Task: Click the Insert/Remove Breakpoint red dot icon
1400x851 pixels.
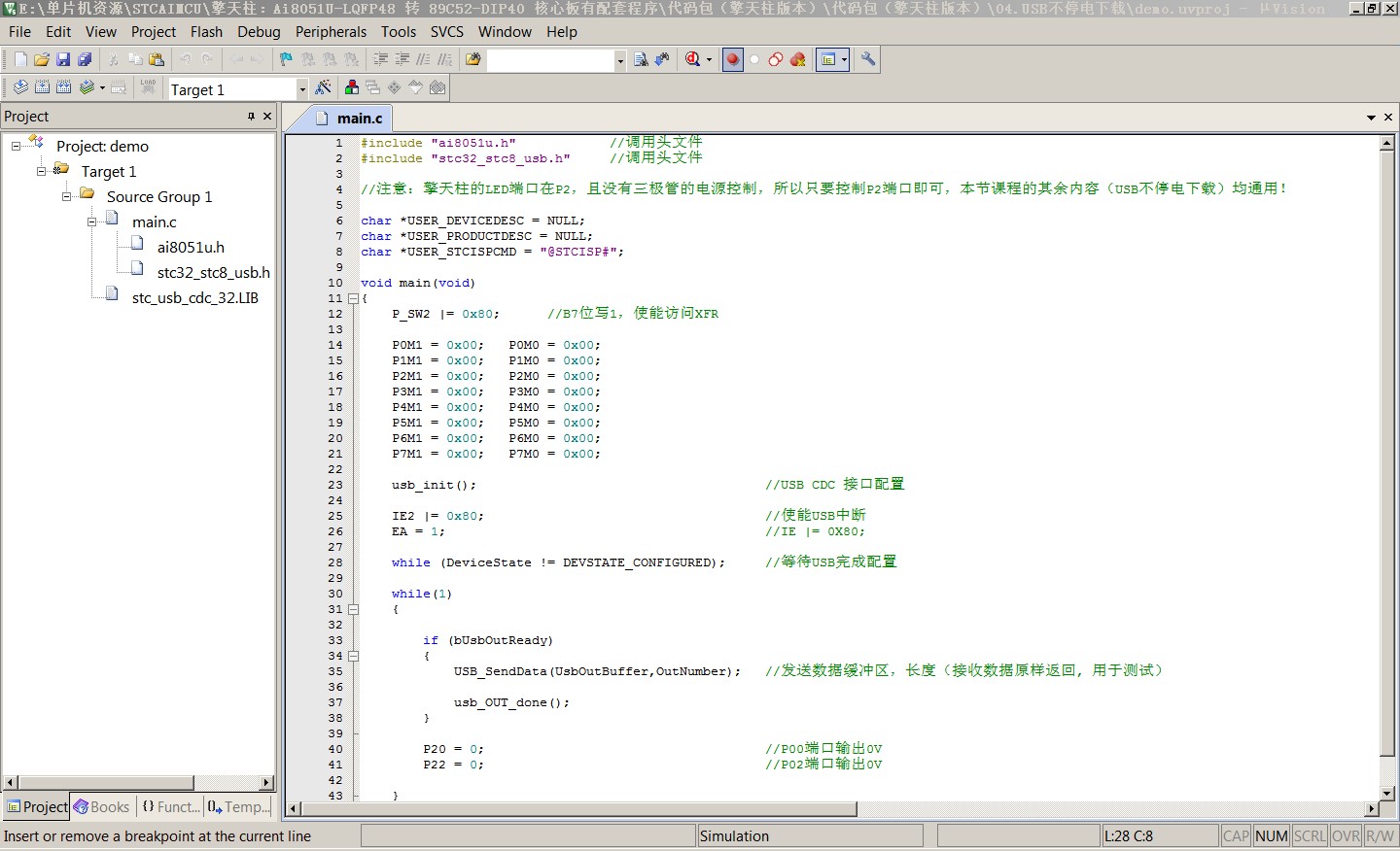Action: 733,59
